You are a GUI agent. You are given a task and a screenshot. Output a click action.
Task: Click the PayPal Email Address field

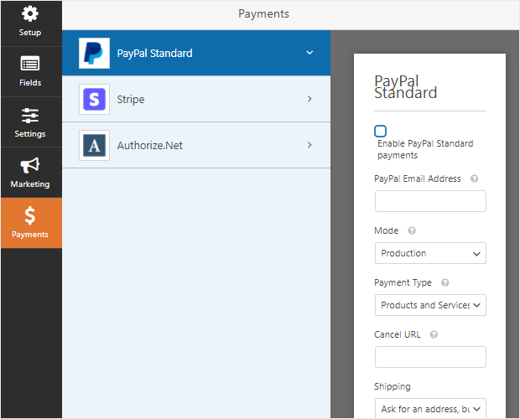pos(430,201)
